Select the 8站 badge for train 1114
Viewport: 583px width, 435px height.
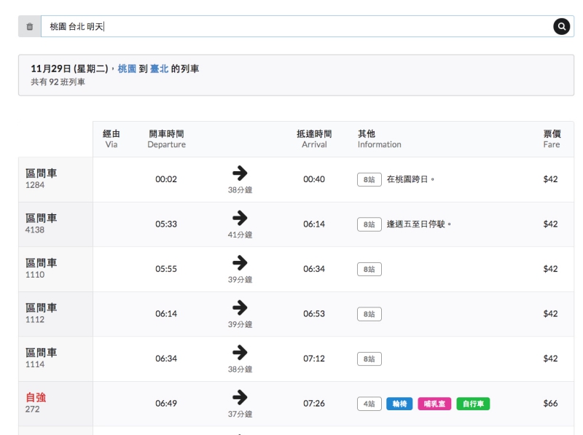[369, 358]
